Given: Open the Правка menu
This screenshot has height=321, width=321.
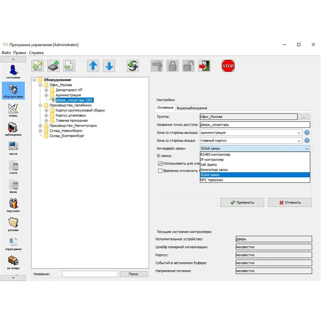Looking at the screenshot, I should click(x=20, y=53).
